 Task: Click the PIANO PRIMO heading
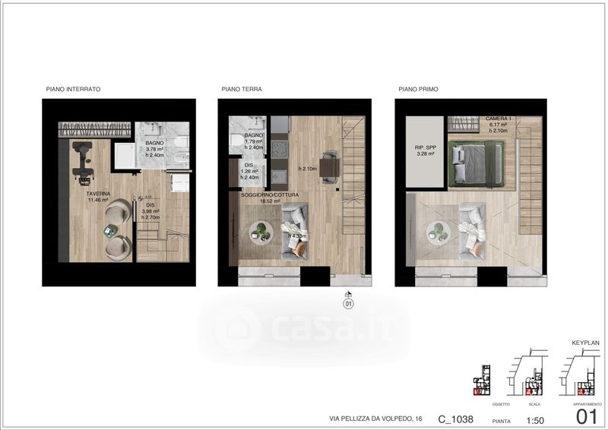coord(419,89)
